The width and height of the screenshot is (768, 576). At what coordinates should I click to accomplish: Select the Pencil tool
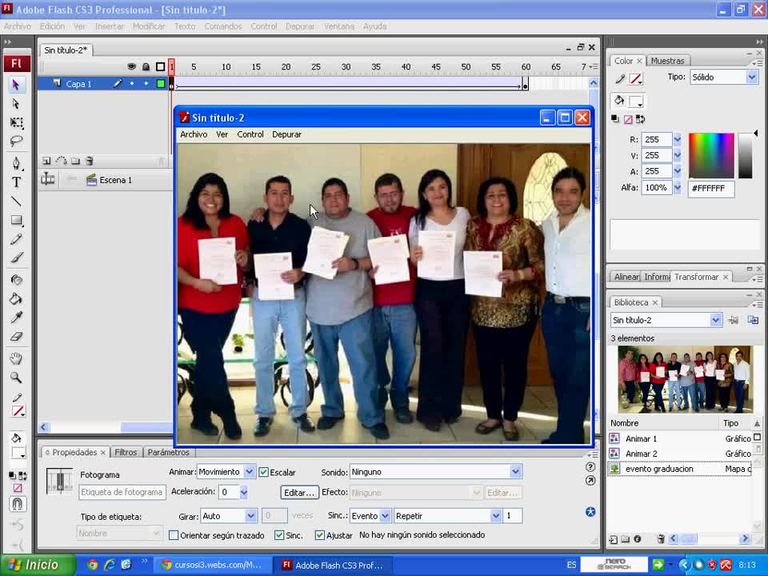tap(16, 239)
